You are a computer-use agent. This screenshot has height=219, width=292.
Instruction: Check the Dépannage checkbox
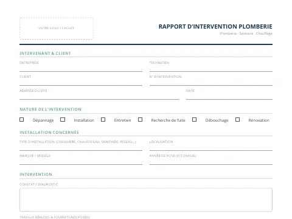[22, 120]
